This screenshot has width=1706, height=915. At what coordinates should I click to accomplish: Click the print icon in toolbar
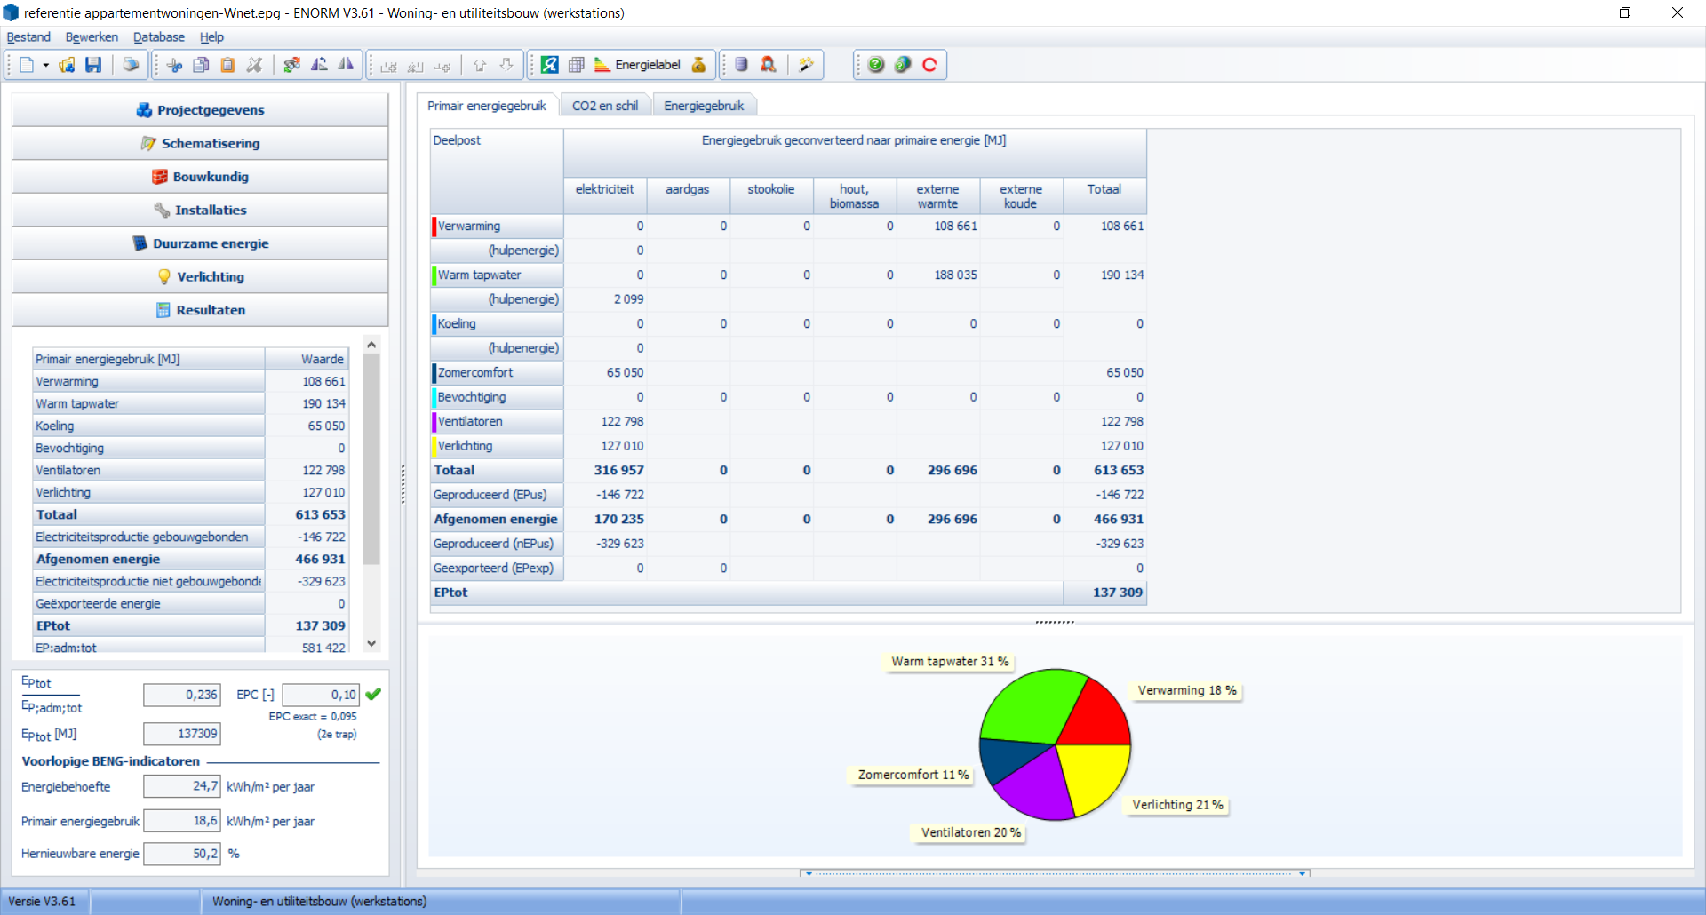click(131, 65)
